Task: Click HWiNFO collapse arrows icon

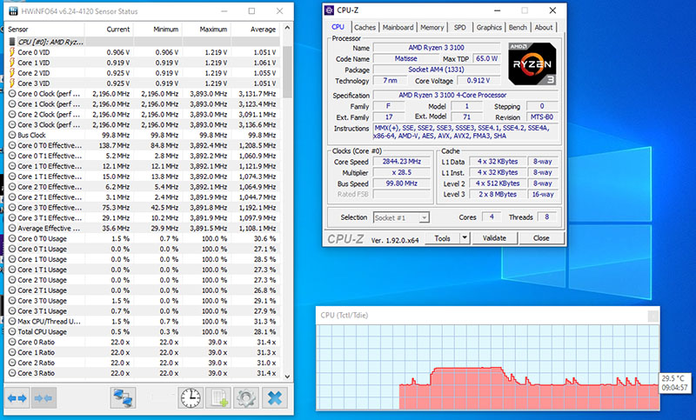Action: (x=43, y=397)
